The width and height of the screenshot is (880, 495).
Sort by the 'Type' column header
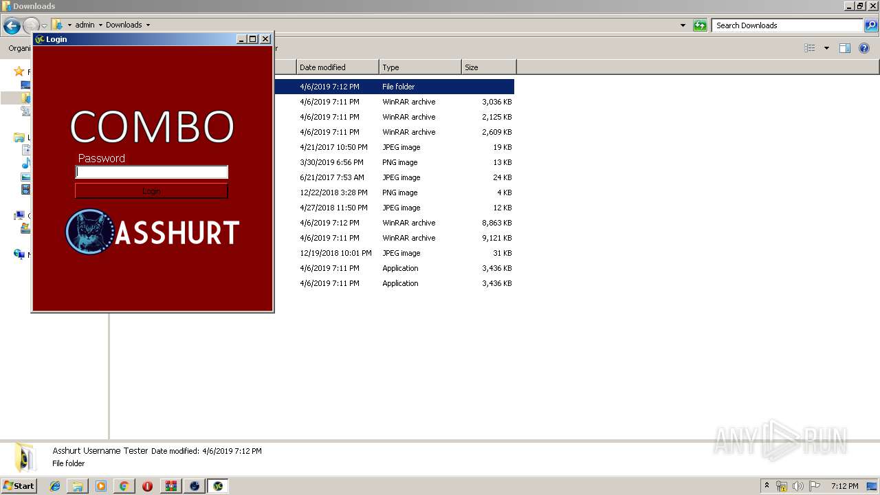click(x=420, y=67)
